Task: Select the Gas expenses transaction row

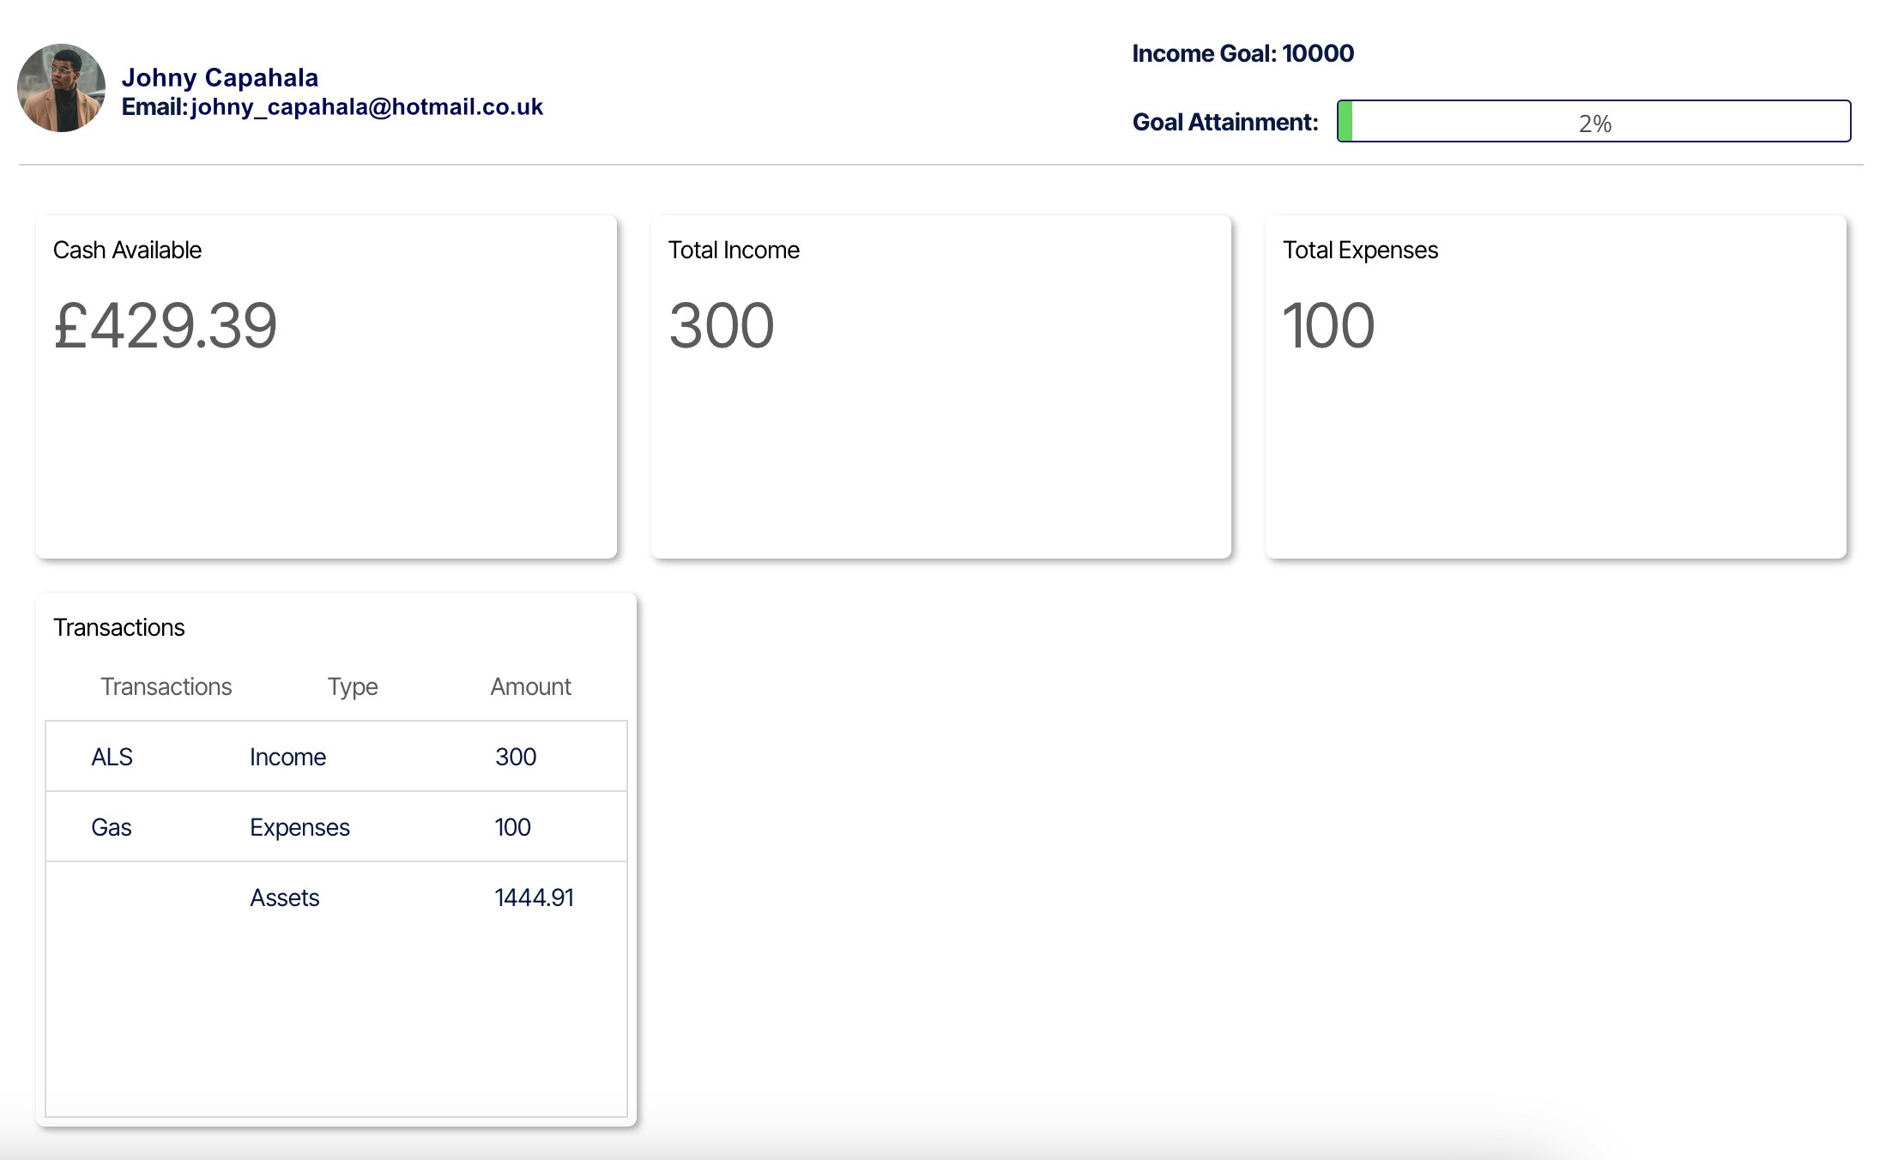Action: click(x=335, y=826)
